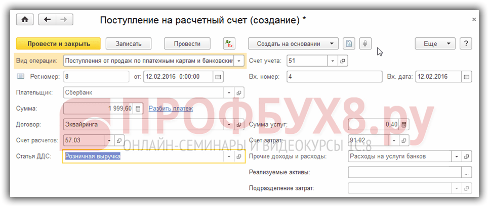Choose Реализуемые активы with ellipsis button
The height and width of the screenshot is (207, 489).
pos(467,172)
